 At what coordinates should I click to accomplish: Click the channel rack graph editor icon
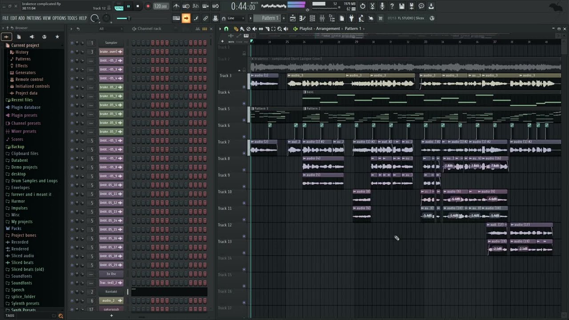(x=198, y=29)
